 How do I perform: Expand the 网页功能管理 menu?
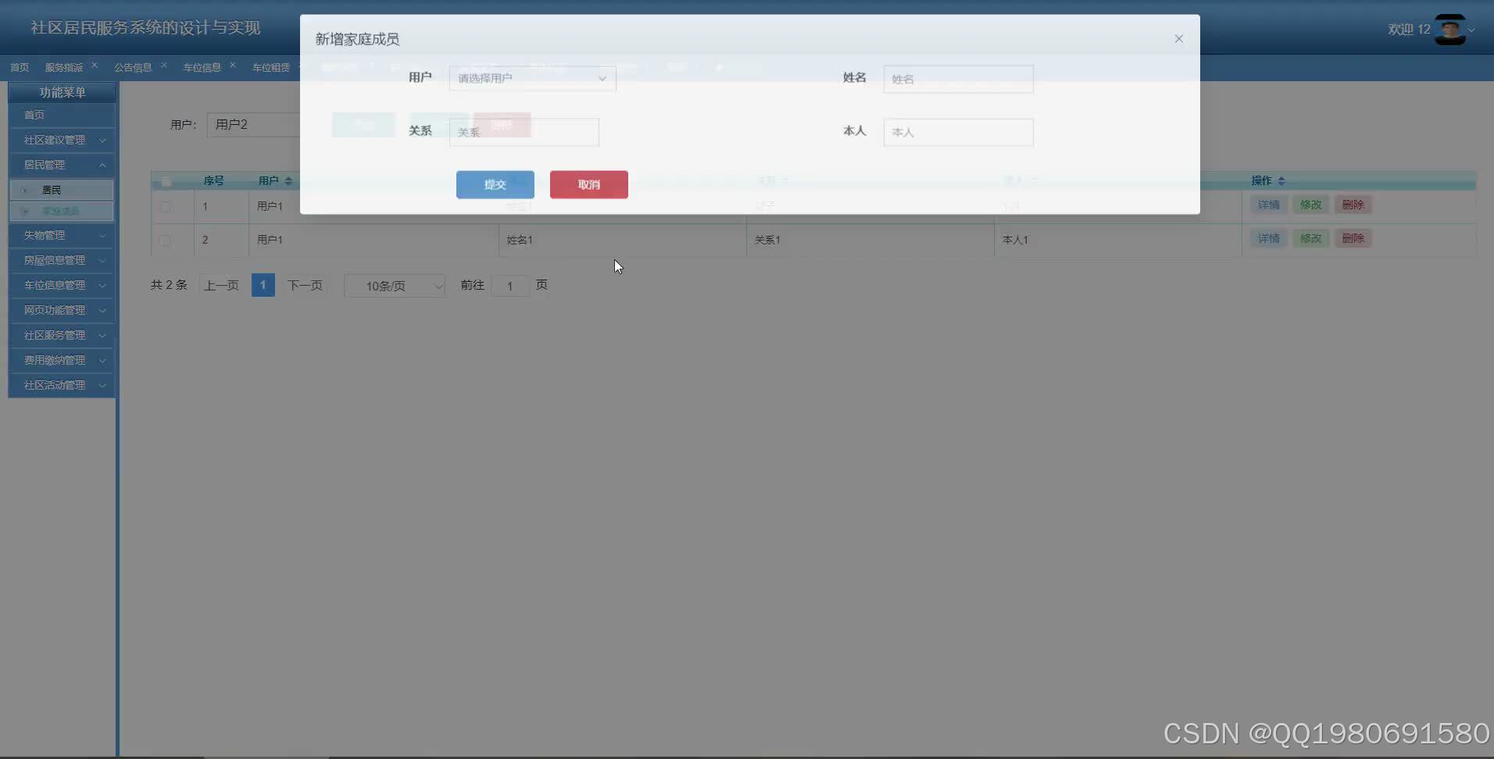62,310
